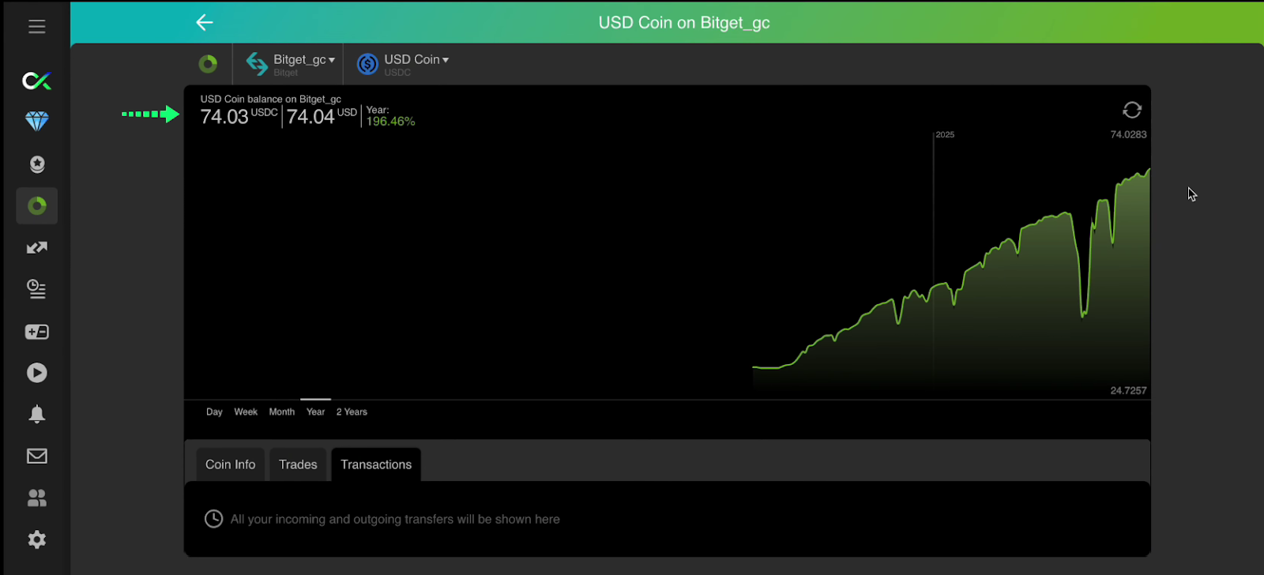Switch to the Coin Info tab
The width and height of the screenshot is (1264, 575).
[x=230, y=464]
